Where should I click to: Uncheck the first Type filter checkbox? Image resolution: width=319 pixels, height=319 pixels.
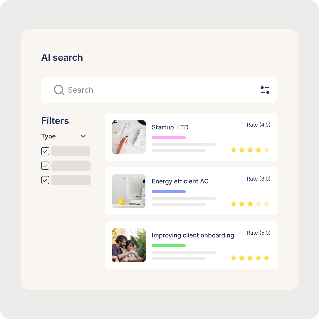click(45, 151)
